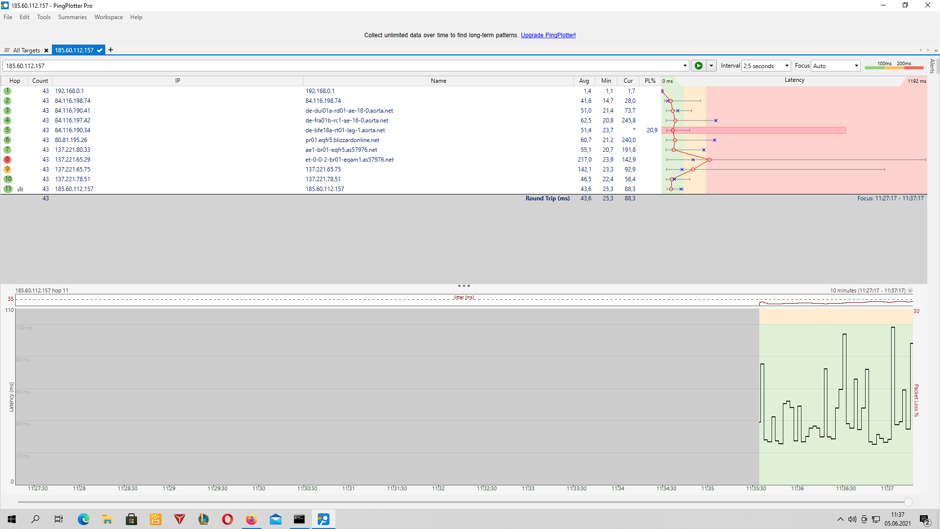Click the Upgrade PingPlotter! link
This screenshot has width=940, height=529.
[548, 35]
